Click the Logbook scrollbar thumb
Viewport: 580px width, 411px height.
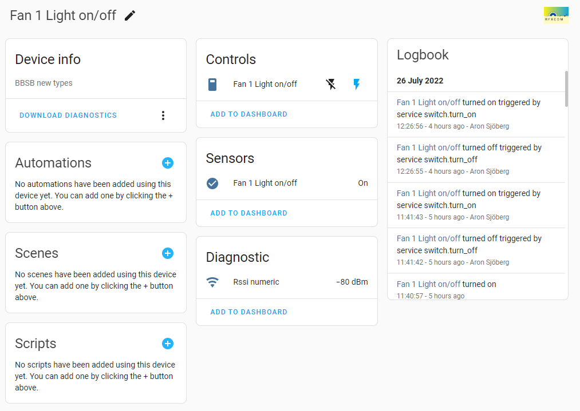566,89
